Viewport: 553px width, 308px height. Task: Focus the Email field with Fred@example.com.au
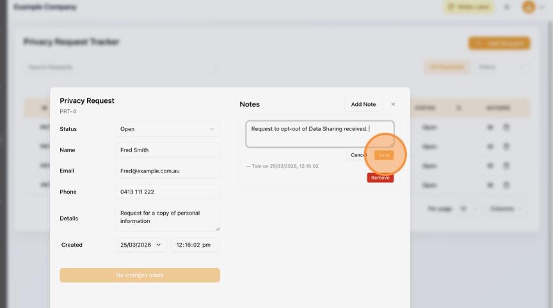pyautogui.click(x=167, y=171)
